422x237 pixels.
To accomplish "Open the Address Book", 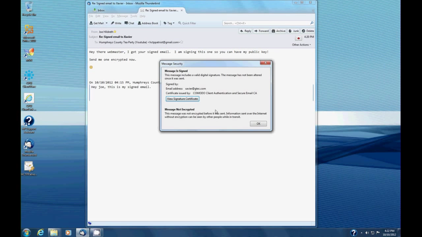I will click(148, 23).
